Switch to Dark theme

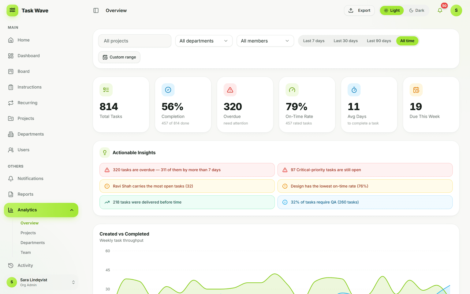(417, 10)
